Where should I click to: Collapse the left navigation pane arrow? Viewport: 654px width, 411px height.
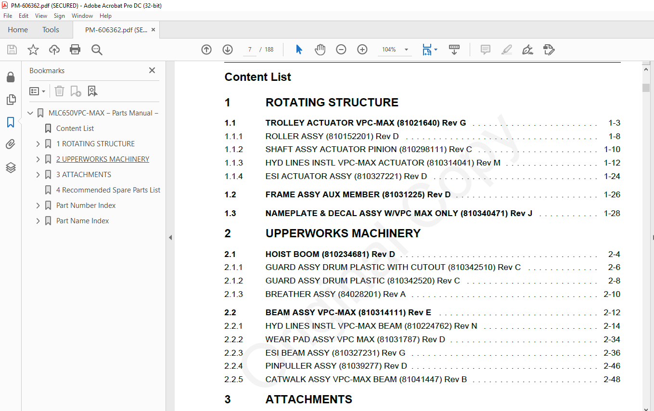170,237
